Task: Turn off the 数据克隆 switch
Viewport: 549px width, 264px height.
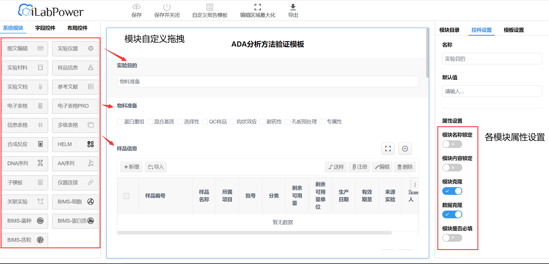Action: [x=452, y=215]
